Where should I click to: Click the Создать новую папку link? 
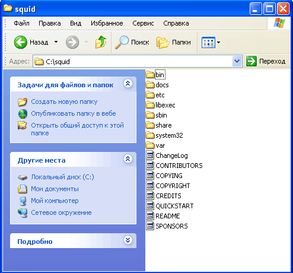point(64,101)
